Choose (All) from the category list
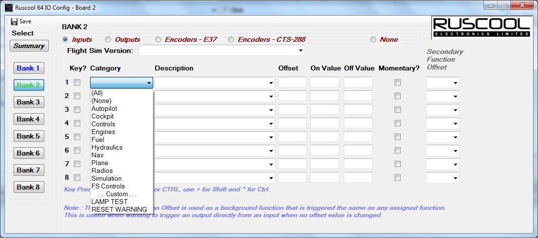 click(x=122, y=93)
